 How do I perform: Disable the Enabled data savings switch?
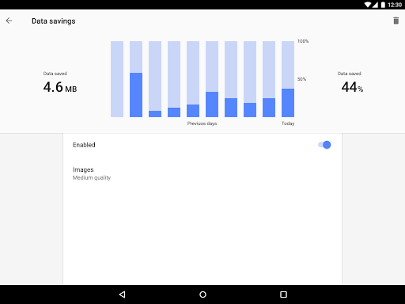pyautogui.click(x=324, y=145)
